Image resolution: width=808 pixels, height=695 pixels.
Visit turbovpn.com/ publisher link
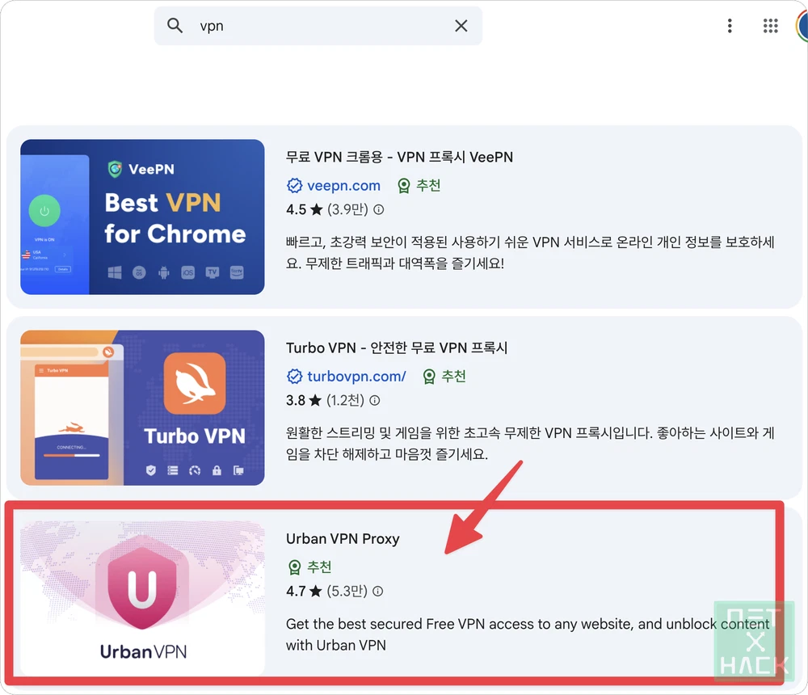(356, 377)
